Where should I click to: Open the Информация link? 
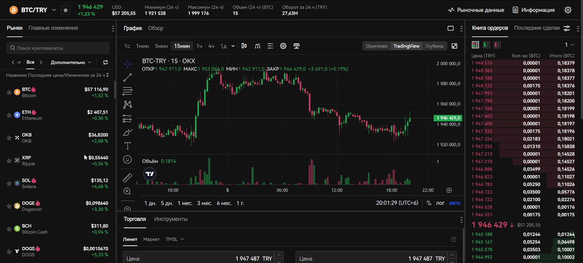[533, 10]
